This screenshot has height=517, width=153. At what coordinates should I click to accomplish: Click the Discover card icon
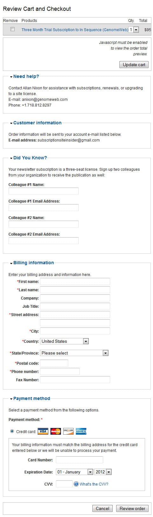[x=68, y=431]
